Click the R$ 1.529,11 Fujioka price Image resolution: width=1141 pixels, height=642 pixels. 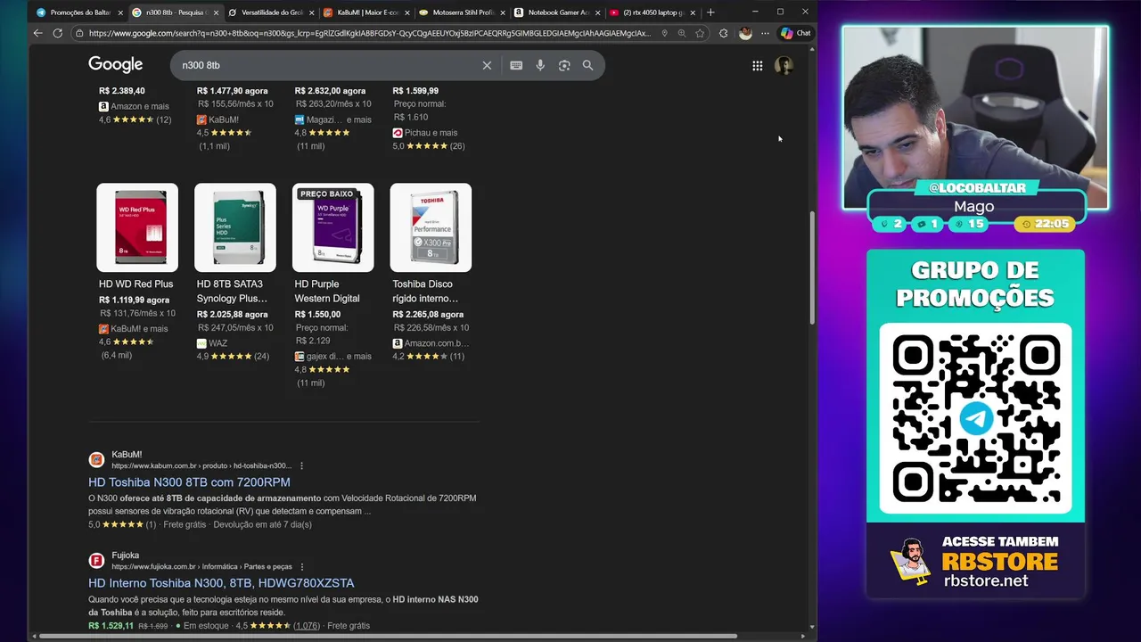[x=111, y=626]
